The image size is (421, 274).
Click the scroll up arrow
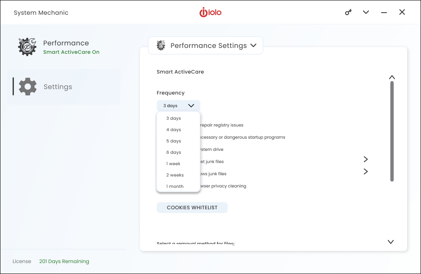(392, 77)
